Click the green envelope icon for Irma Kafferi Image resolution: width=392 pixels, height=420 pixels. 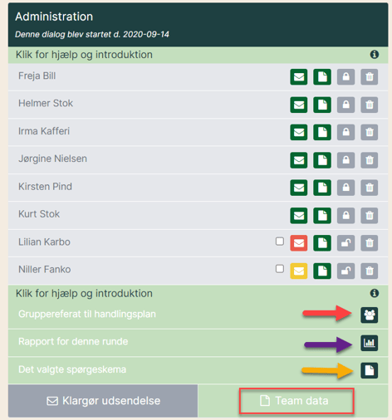299,132
